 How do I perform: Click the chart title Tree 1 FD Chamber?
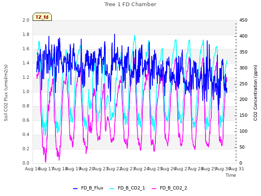point(130,4)
